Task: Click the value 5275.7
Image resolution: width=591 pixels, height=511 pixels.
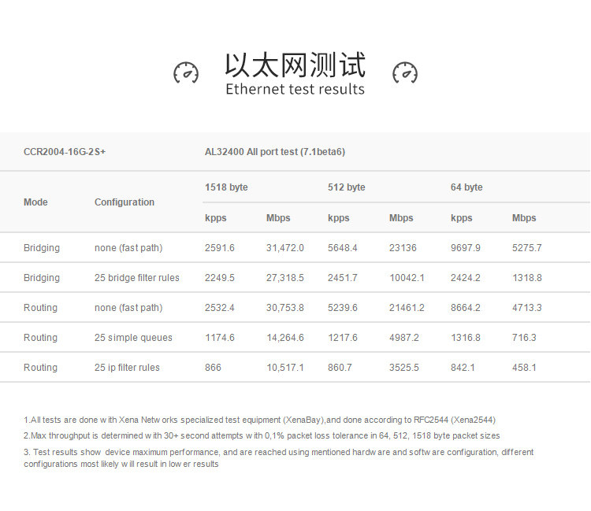Action: click(526, 248)
